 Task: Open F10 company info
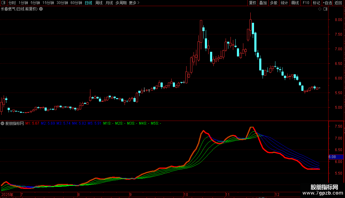(x=306, y=3)
